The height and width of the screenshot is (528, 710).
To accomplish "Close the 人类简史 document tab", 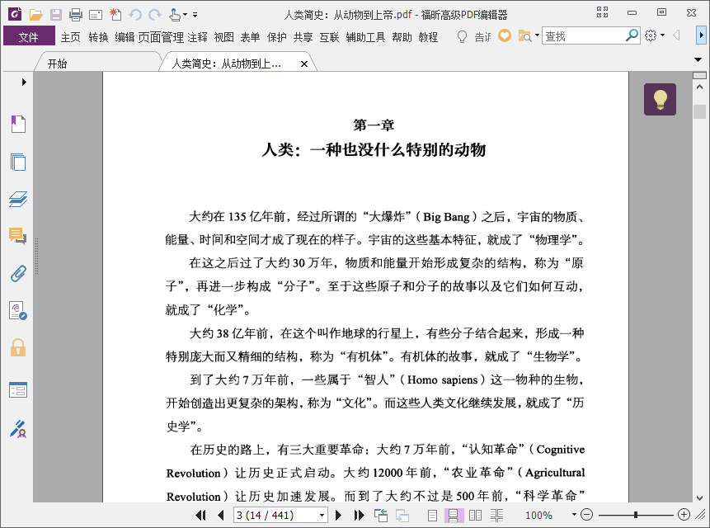I will click(x=304, y=64).
